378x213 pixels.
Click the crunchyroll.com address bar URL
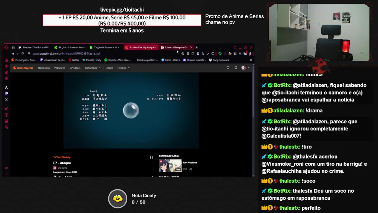tap(67, 54)
